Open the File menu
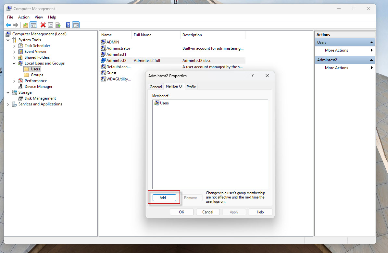 (x=10, y=17)
